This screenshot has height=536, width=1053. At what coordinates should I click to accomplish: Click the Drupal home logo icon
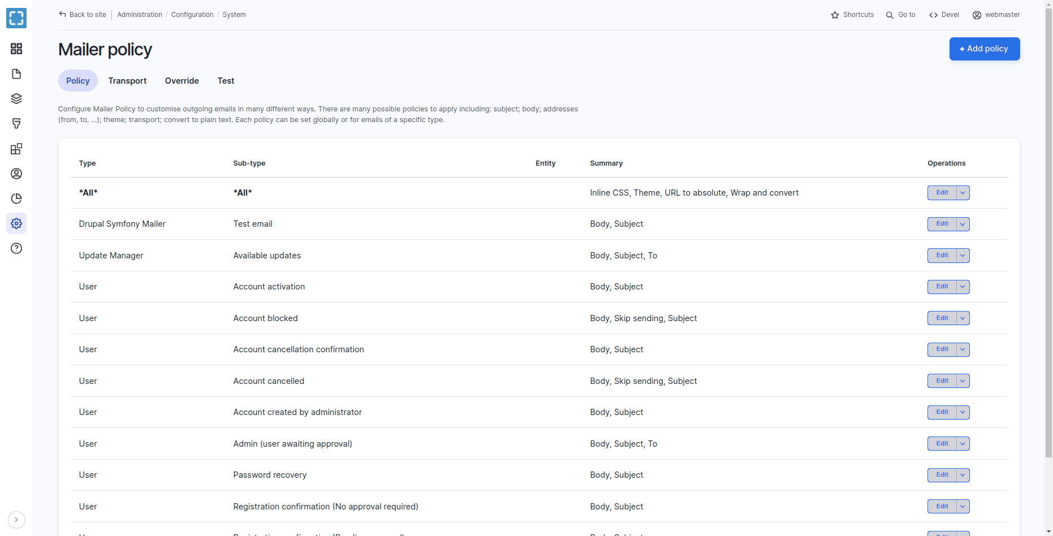tap(16, 18)
